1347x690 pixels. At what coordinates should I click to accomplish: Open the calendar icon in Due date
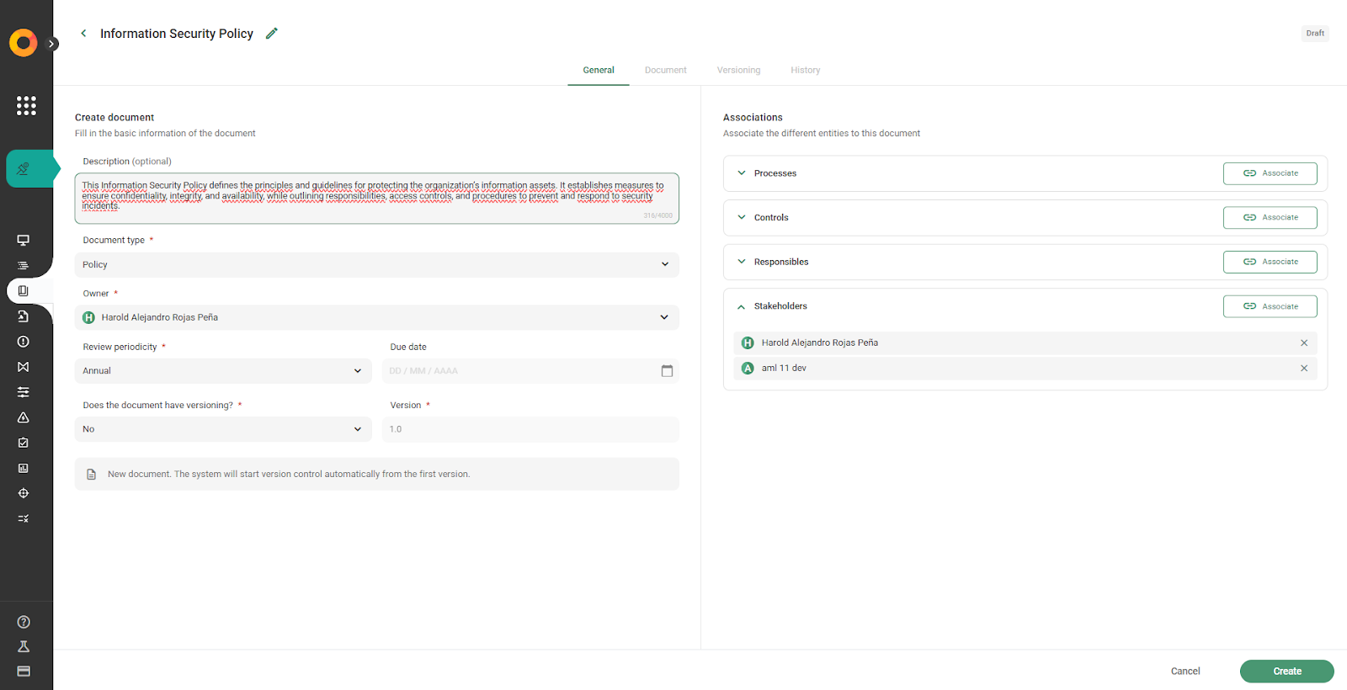tap(667, 371)
